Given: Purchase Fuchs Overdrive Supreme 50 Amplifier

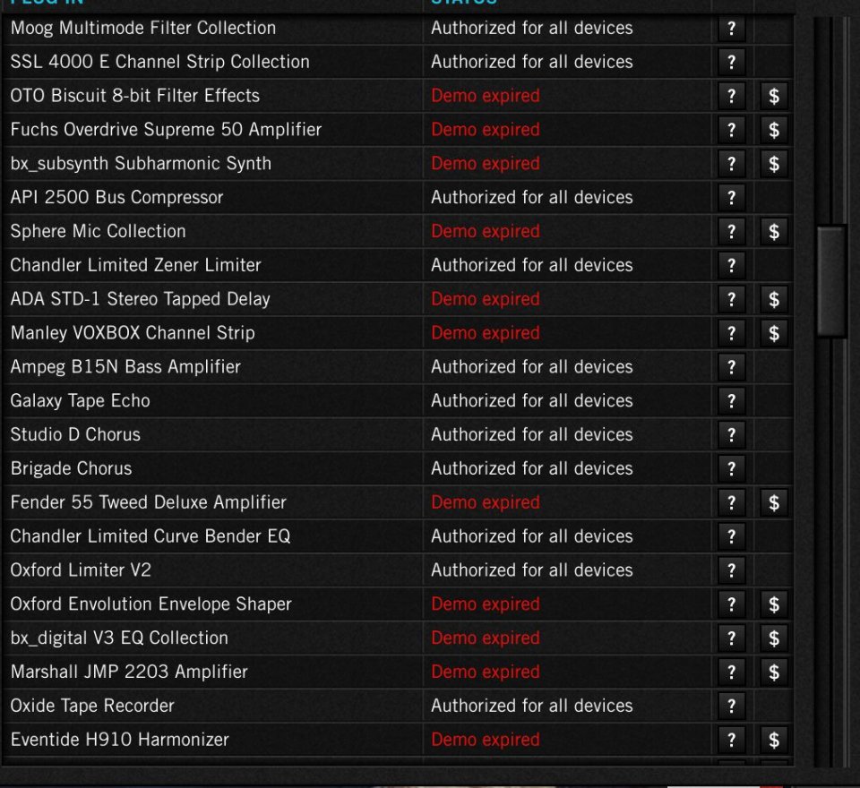Looking at the screenshot, I should point(774,130).
